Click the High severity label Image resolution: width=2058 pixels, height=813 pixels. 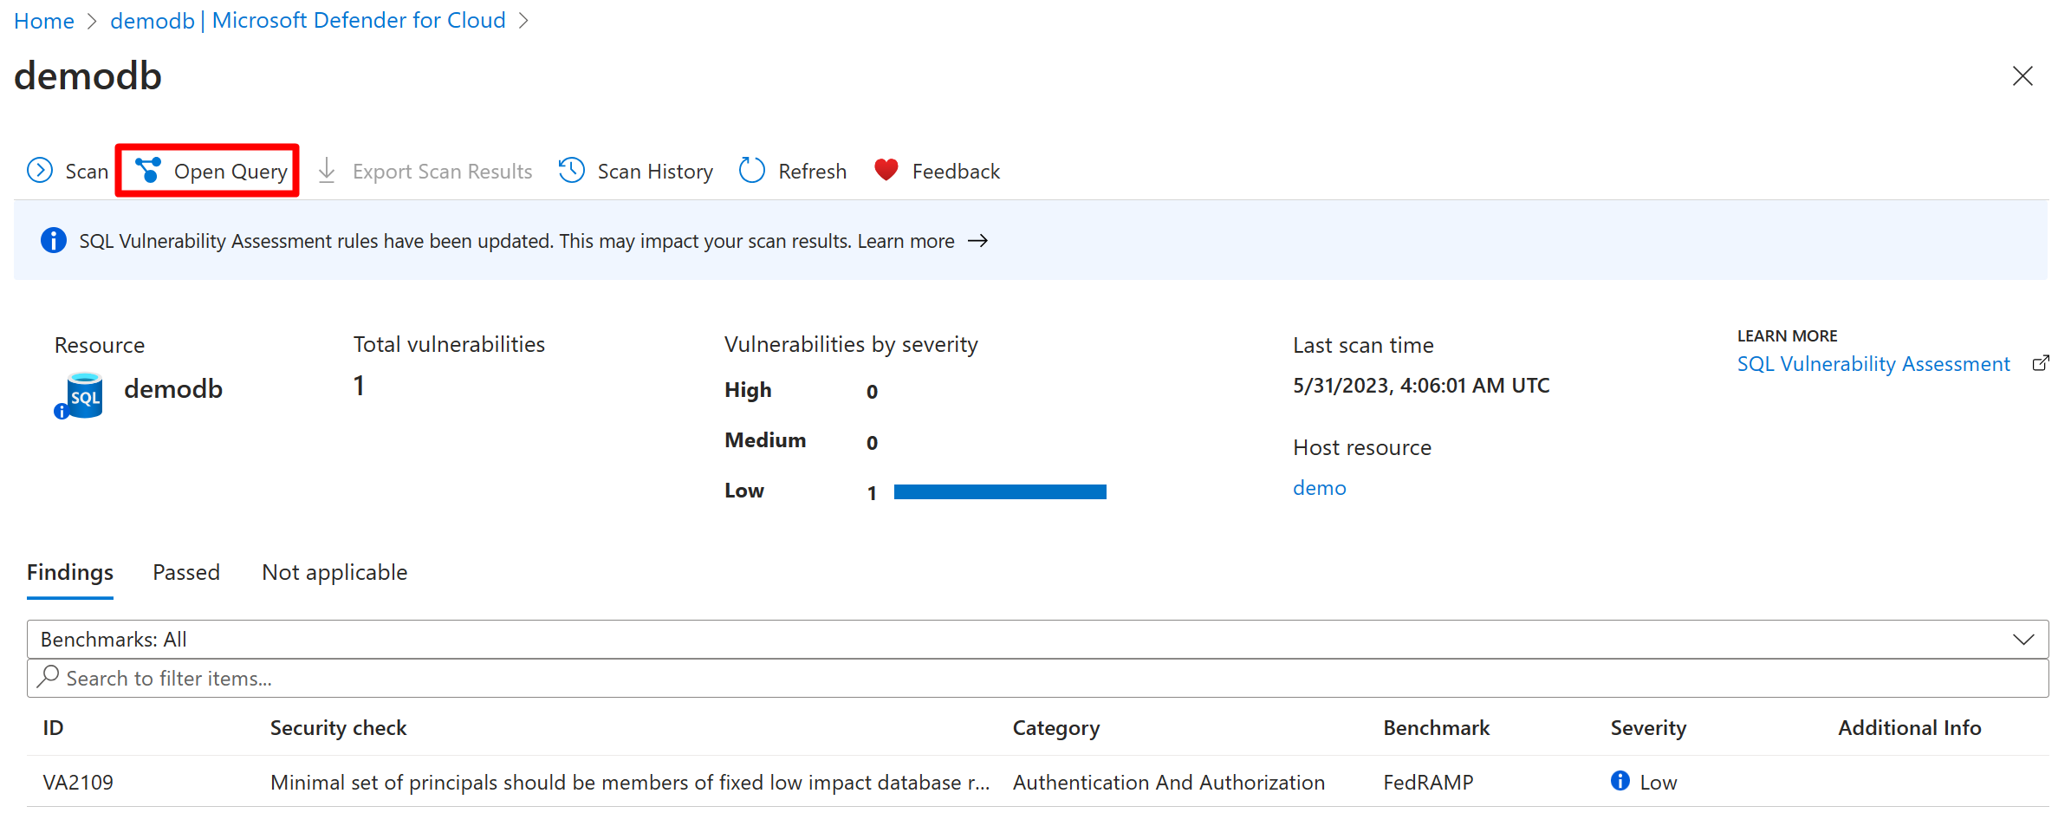(748, 390)
